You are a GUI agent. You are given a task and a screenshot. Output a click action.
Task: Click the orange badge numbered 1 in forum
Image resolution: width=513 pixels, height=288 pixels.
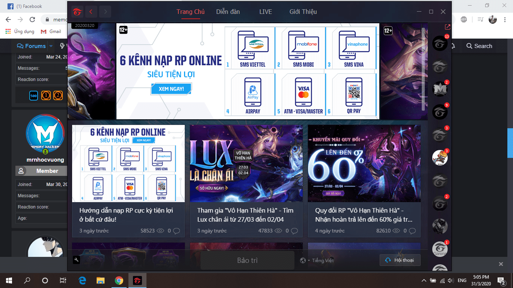[x=46, y=96]
